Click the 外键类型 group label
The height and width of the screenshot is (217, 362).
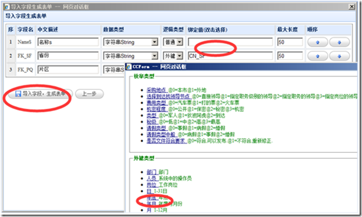pos(144,159)
